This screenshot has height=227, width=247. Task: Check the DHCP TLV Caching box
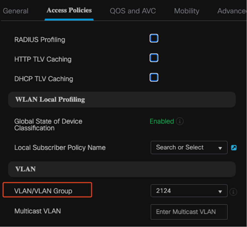(154, 77)
